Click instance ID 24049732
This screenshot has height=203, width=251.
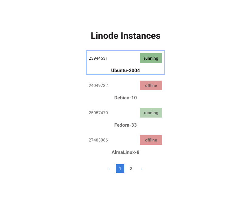(x=98, y=85)
